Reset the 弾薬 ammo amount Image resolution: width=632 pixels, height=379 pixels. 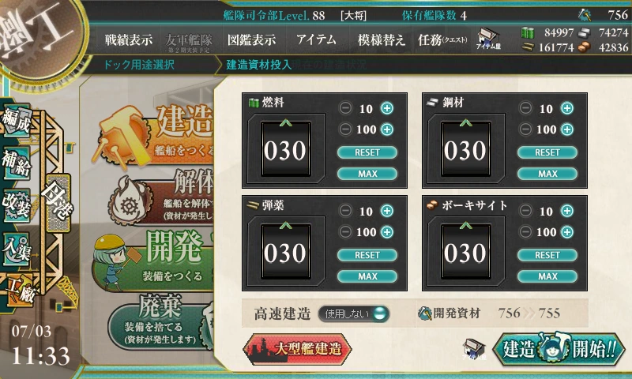click(x=367, y=255)
